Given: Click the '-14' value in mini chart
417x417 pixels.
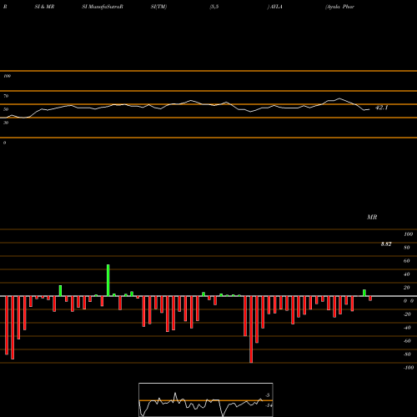Looking at the screenshot, I should pos(269,405).
